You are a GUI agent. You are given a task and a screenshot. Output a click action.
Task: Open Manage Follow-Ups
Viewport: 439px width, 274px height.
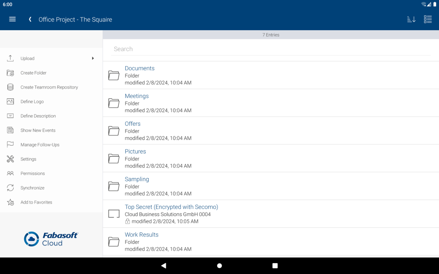click(x=51, y=145)
